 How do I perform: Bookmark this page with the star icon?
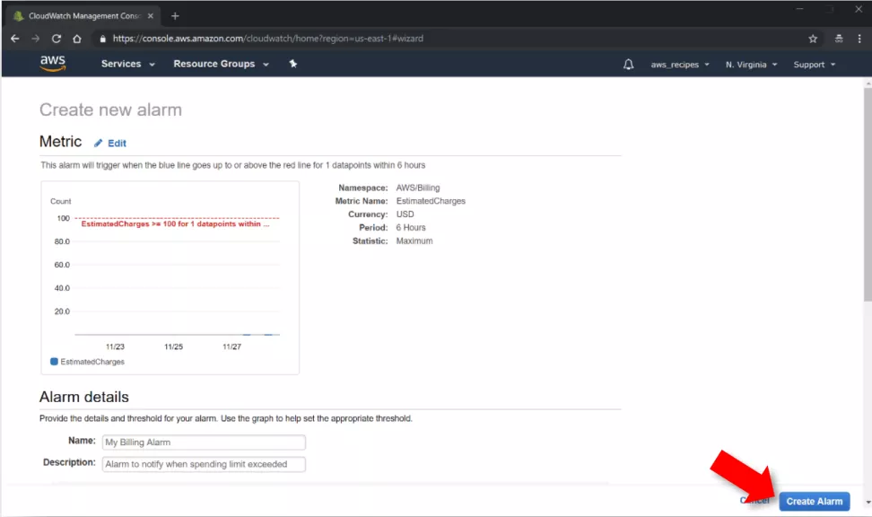[813, 39]
